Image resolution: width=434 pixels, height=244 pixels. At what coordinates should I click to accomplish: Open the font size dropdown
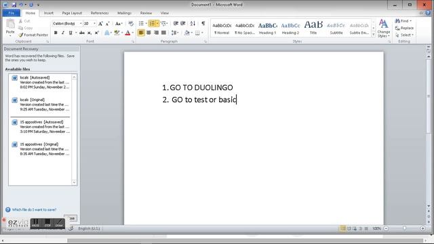(94, 24)
